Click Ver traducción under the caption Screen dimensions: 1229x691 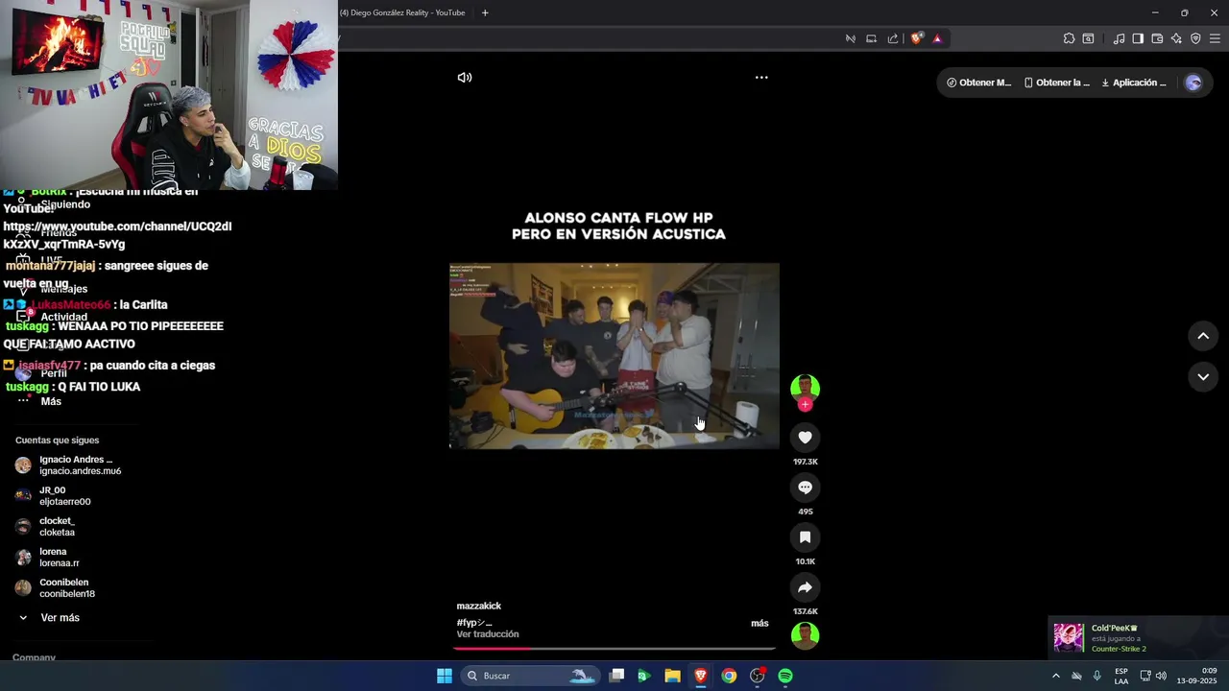tap(488, 634)
